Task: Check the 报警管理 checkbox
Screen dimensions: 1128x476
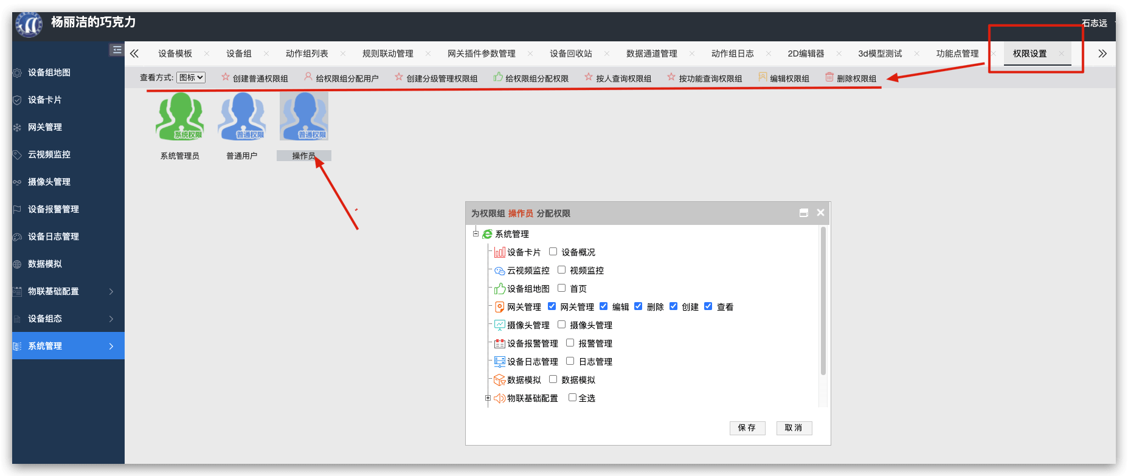Action: (x=570, y=343)
